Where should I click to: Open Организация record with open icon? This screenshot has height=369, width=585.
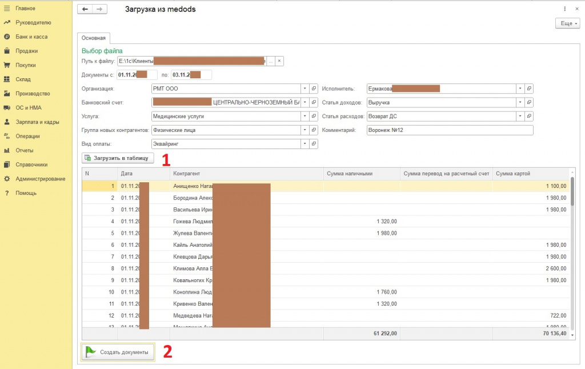click(x=314, y=89)
